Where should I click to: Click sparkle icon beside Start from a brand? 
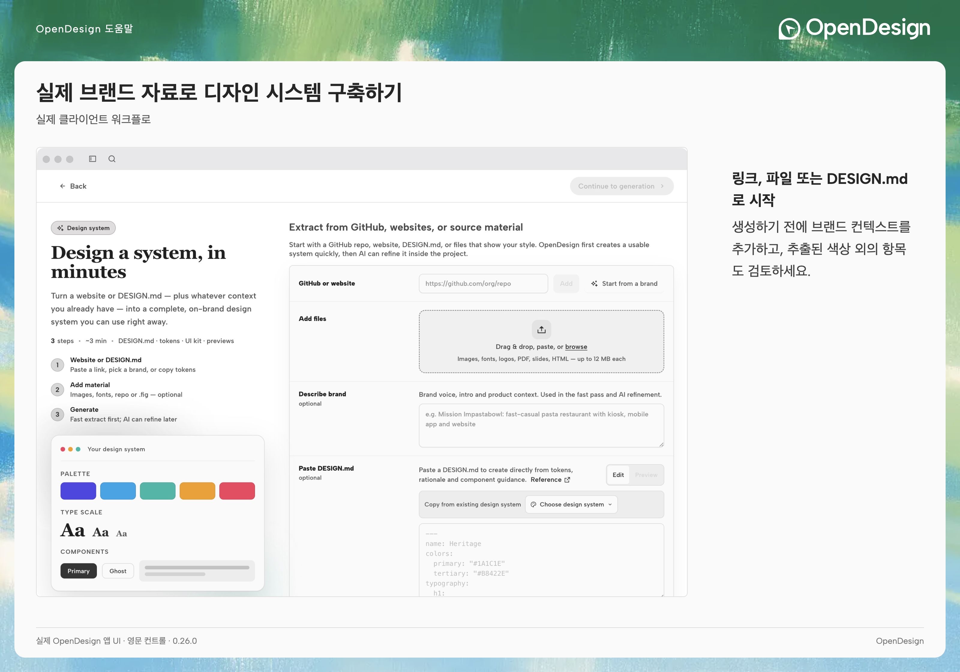(594, 283)
